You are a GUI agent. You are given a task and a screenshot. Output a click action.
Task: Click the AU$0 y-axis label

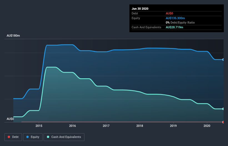click(10, 119)
